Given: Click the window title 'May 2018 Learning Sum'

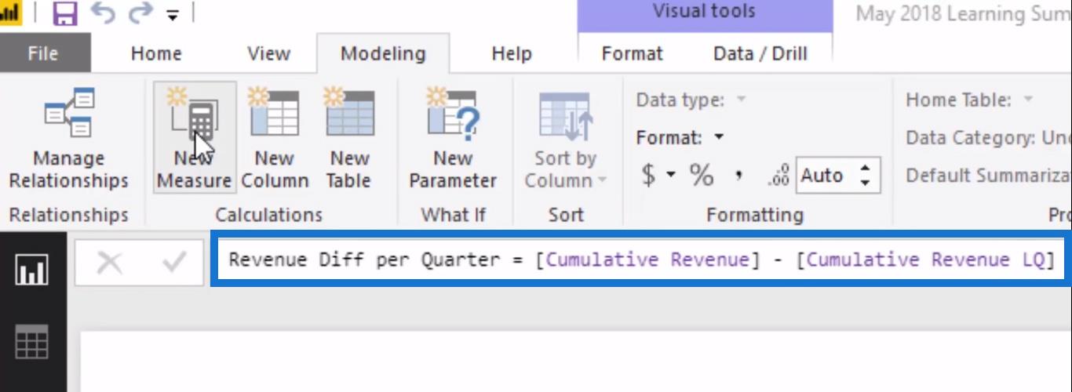Looking at the screenshot, I should 963,13.
